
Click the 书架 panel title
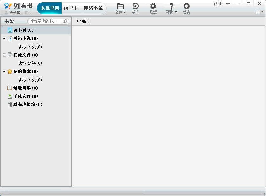(x=9, y=22)
